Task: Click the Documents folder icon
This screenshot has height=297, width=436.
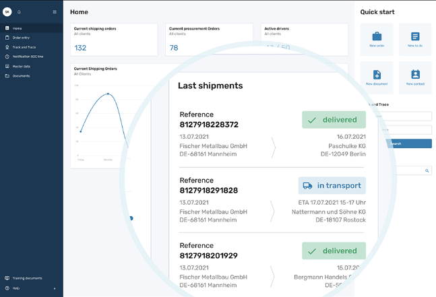Action: pos(7,75)
